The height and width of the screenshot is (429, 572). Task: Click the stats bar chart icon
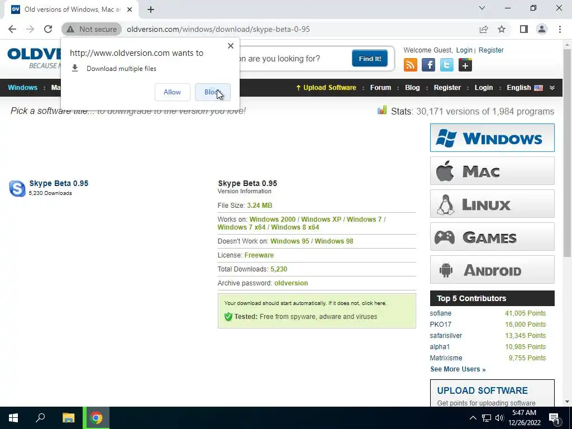(382, 110)
